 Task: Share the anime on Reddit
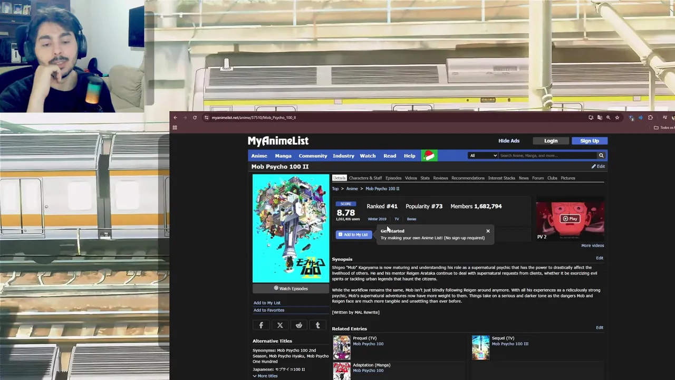point(299,326)
